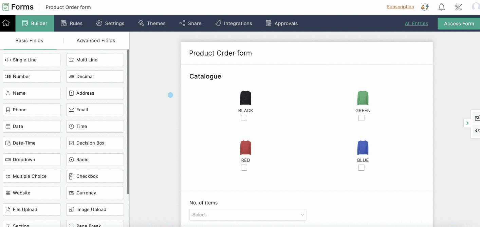Screen dimensions: 480x227
Task: Switch to the Advanced Fields tab
Action: [x=95, y=40]
